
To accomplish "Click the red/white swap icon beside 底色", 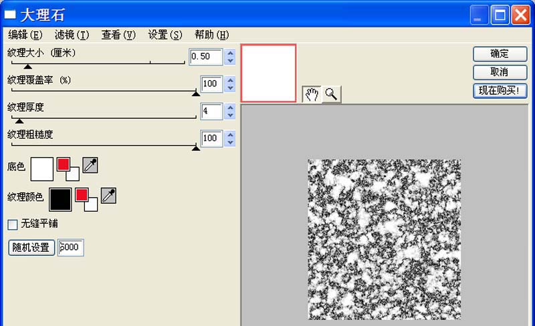I will tap(68, 168).
